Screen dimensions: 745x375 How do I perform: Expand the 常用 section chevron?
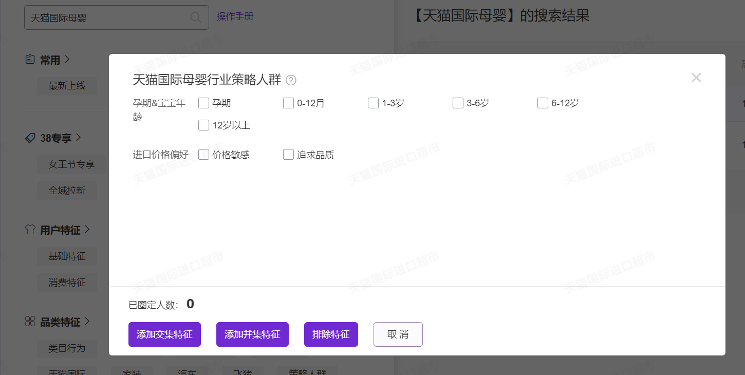click(67, 60)
